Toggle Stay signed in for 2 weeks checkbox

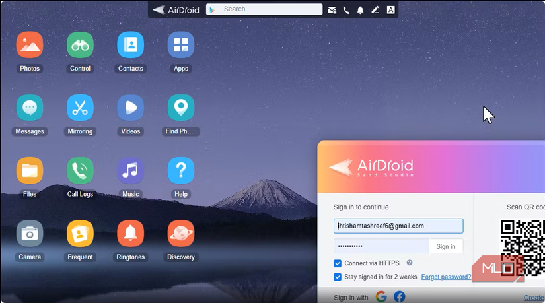[x=337, y=277]
